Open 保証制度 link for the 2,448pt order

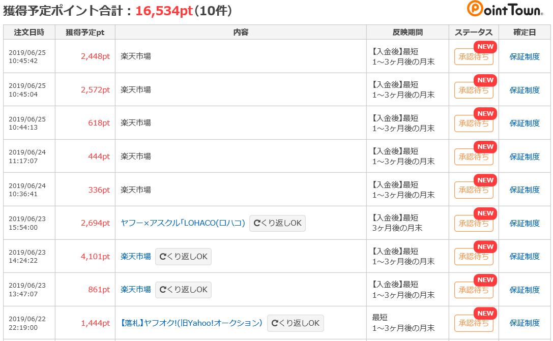pyautogui.click(x=525, y=57)
